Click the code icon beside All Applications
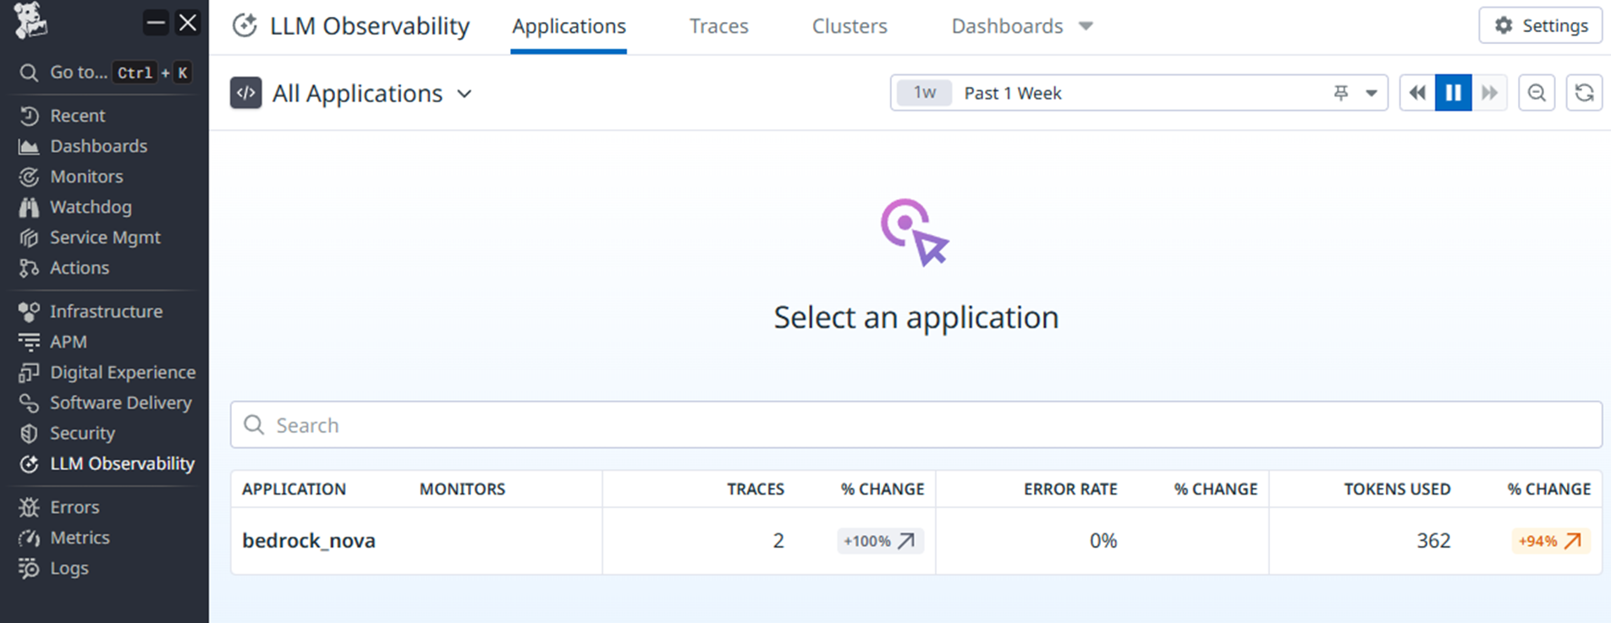This screenshot has width=1611, height=623. [246, 93]
